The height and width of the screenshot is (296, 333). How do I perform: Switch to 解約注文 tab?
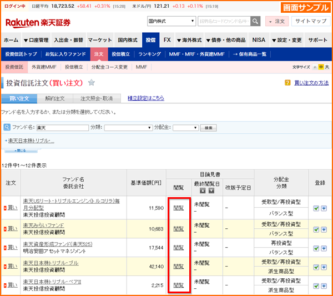55,98
